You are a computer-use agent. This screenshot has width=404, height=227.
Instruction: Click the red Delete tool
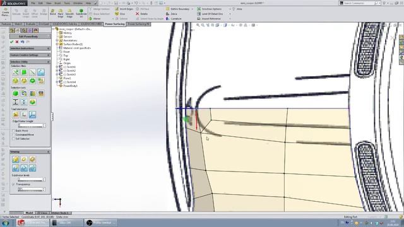point(141,14)
